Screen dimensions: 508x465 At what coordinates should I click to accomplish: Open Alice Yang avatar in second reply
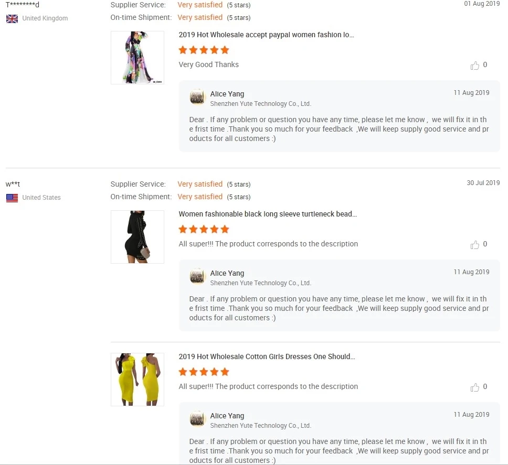click(x=198, y=276)
